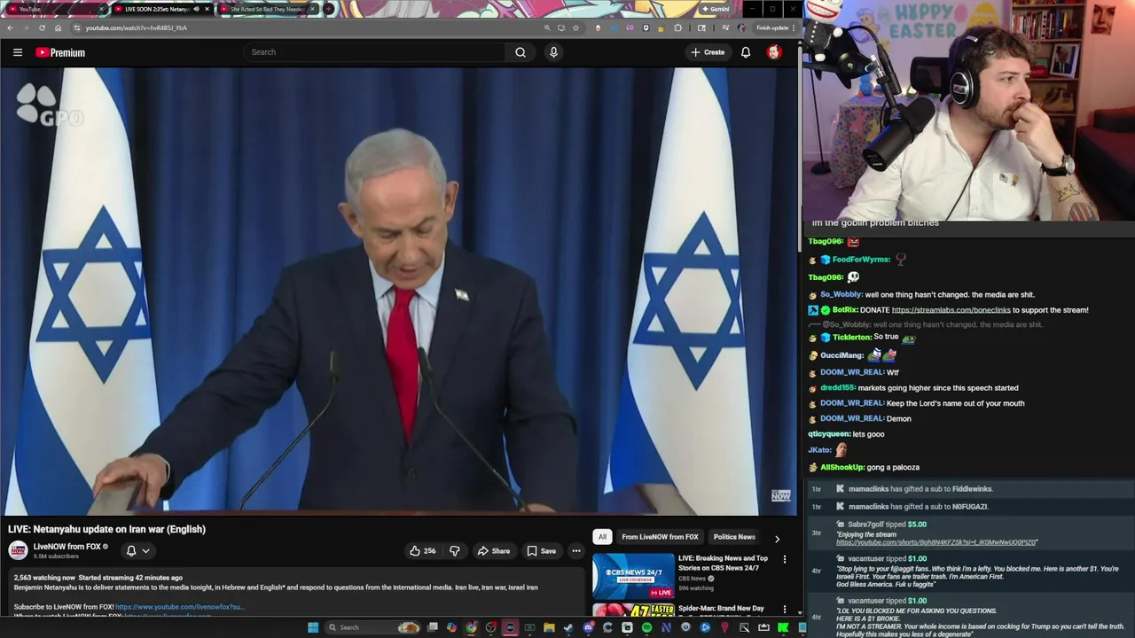This screenshot has width=1135, height=638.
Task: Open a new browser tab
Action: (x=328, y=9)
